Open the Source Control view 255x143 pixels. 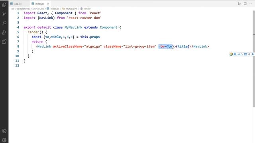(4, 14)
